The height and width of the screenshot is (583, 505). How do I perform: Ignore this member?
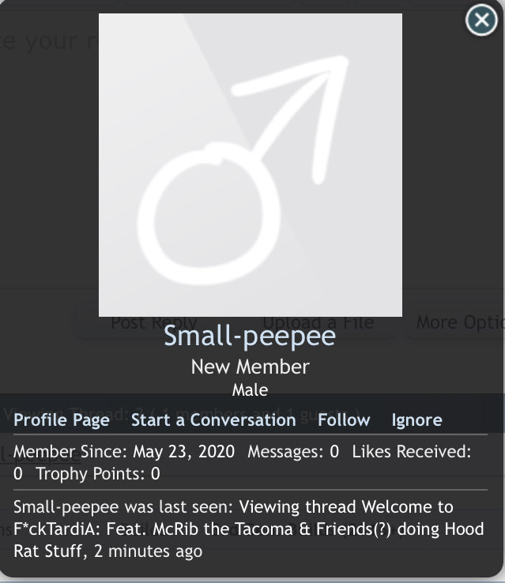pos(416,420)
